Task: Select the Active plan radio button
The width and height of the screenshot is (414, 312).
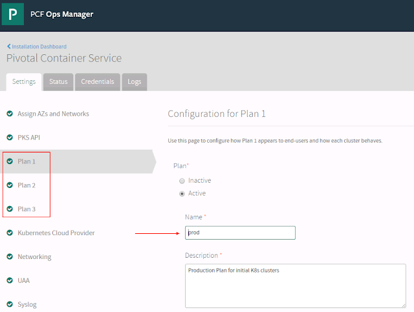Action: [x=182, y=193]
